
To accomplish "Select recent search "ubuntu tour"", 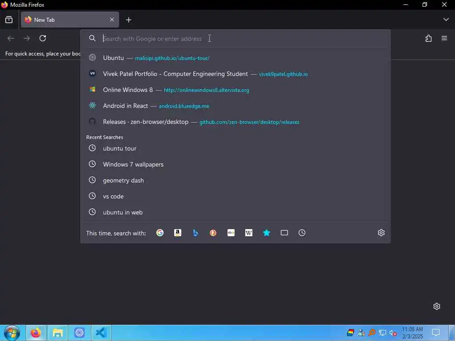I will (236, 148).
